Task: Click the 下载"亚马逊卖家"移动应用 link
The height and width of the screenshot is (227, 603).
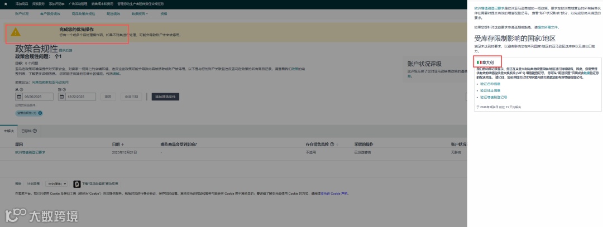Action: click(x=100, y=184)
